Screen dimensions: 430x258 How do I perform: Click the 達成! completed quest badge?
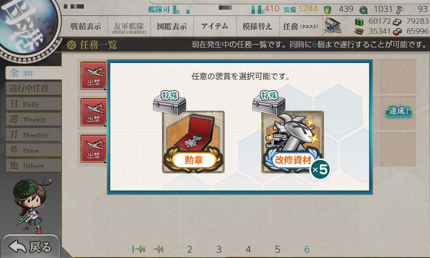[x=398, y=111]
